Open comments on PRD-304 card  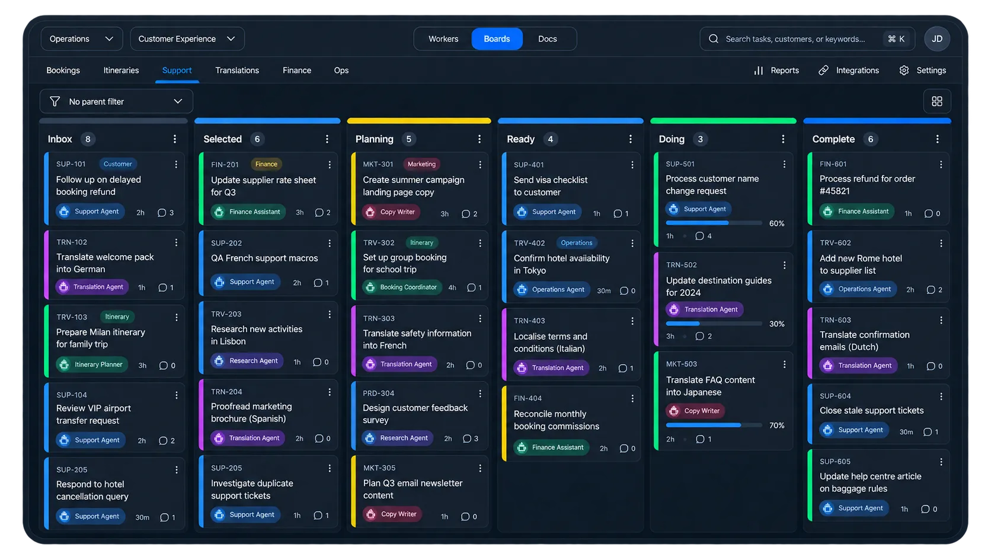point(470,439)
